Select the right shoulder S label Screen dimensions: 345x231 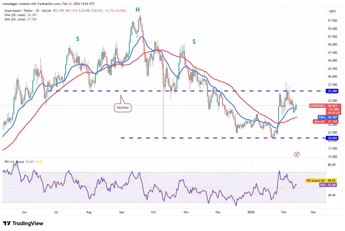pyautogui.click(x=194, y=42)
